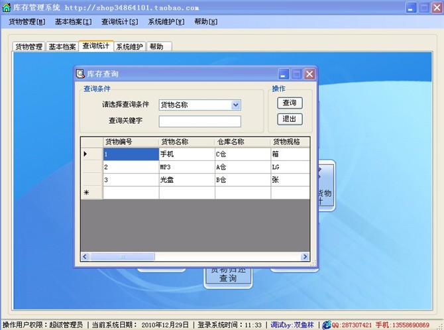444x330 pixels.
Task: Expand the 货物名称 query condition dropdown
Action: (236, 105)
